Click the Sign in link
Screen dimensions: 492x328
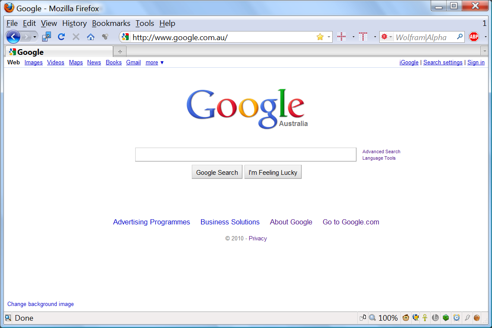point(476,63)
